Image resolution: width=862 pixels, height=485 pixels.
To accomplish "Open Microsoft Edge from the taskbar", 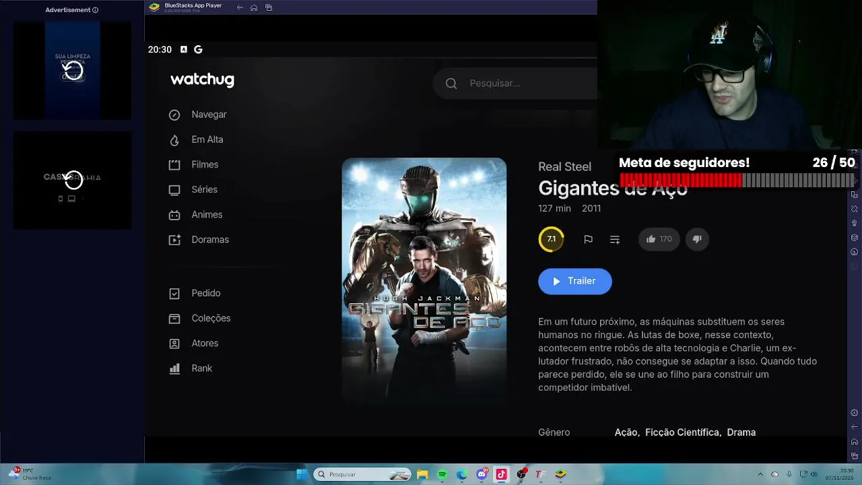I will coord(461,474).
